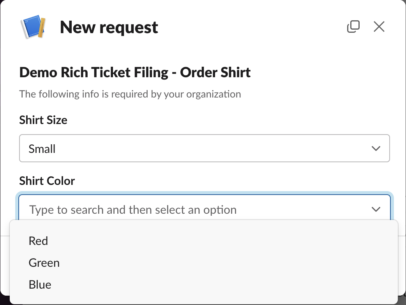The image size is (406, 305).
Task: Select the Red shirt color option
Action: coord(38,241)
